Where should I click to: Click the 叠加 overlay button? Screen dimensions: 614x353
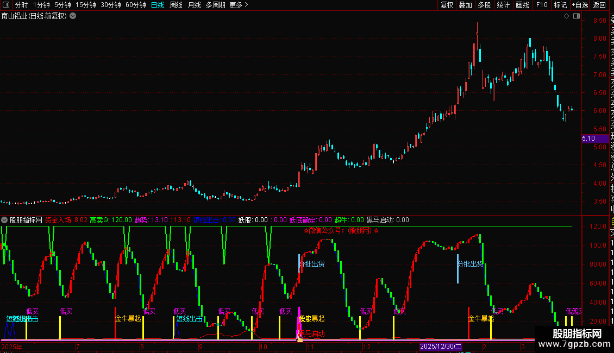click(466, 5)
